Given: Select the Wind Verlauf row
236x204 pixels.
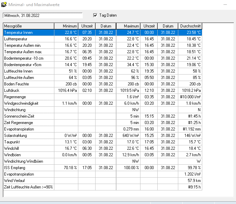Looking at the screenshot, I should tap(28, 181).
